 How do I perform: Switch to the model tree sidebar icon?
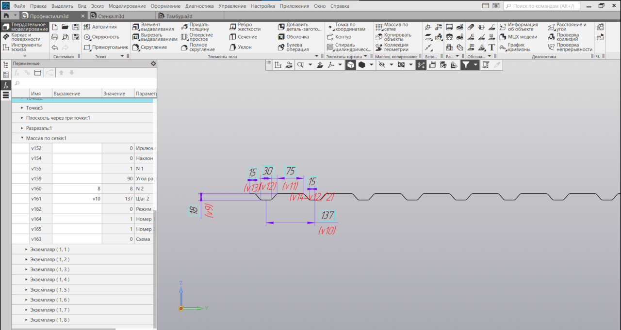coord(6,64)
